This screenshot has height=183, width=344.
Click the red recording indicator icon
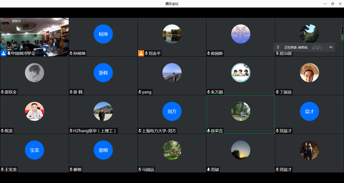click(7, 21)
